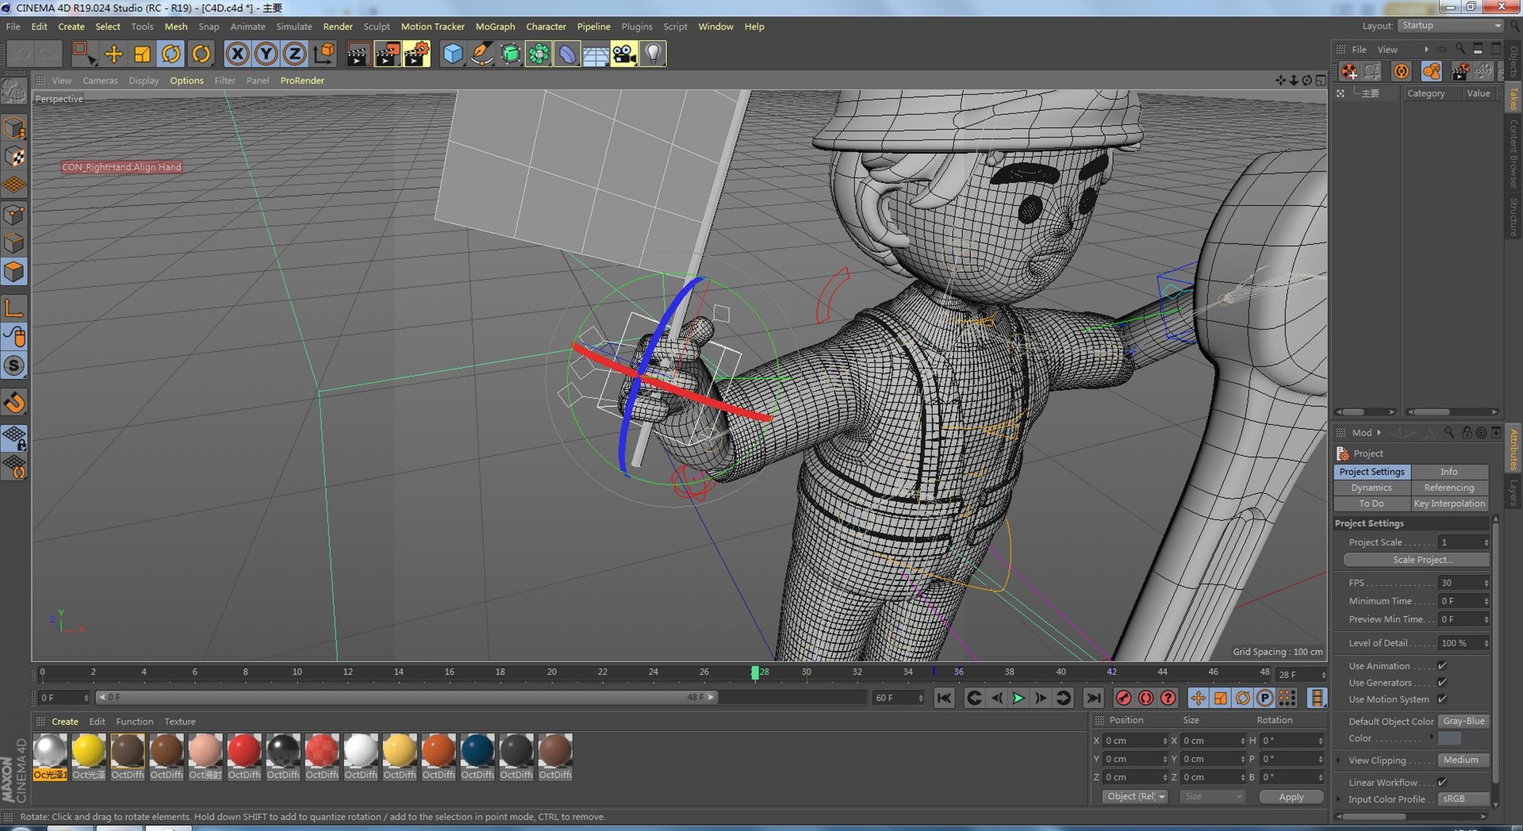Screen dimensions: 1523x831
Task: Switch to the Dynamics tab
Action: pyautogui.click(x=1371, y=488)
